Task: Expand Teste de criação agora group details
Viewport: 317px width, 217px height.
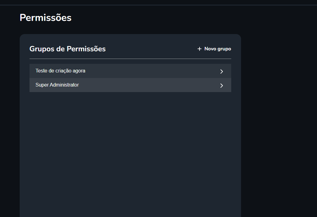Action: point(221,72)
